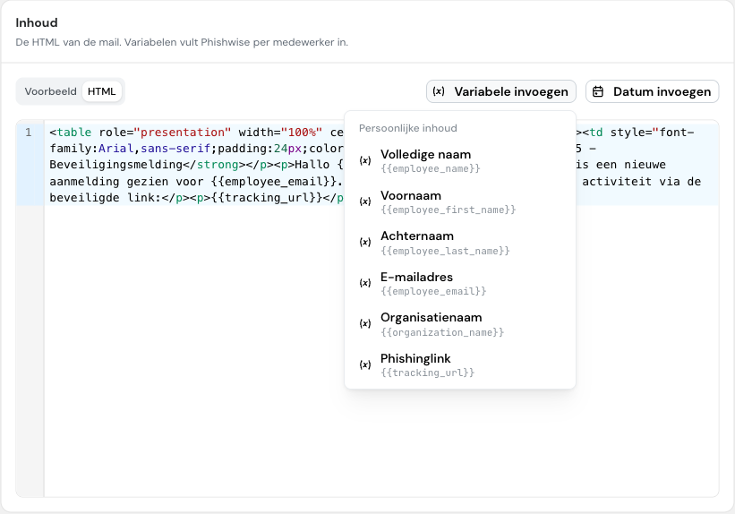Open the Variabele invoegen dropdown
The image size is (735, 514).
point(500,91)
